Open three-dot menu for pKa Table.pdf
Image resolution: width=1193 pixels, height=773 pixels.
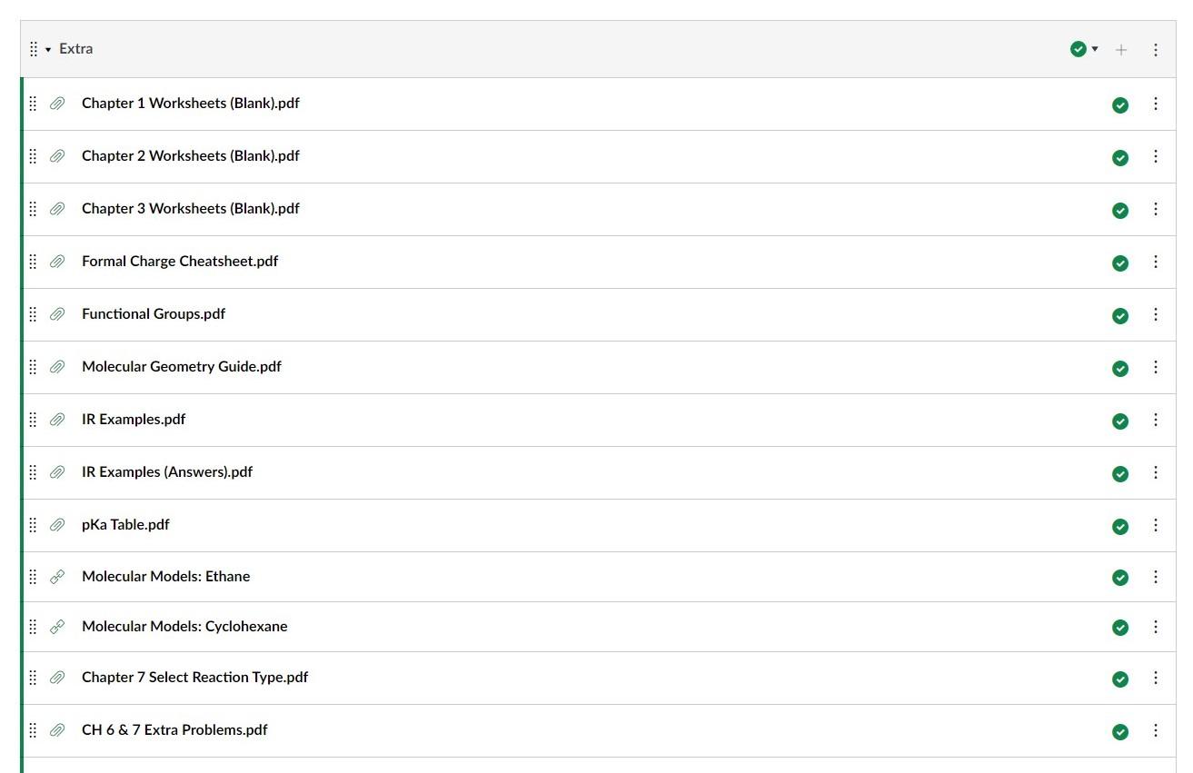coord(1156,525)
